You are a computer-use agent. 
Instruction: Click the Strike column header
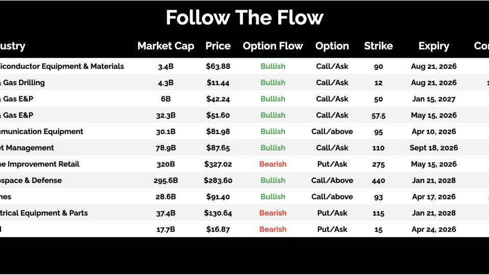(x=378, y=46)
